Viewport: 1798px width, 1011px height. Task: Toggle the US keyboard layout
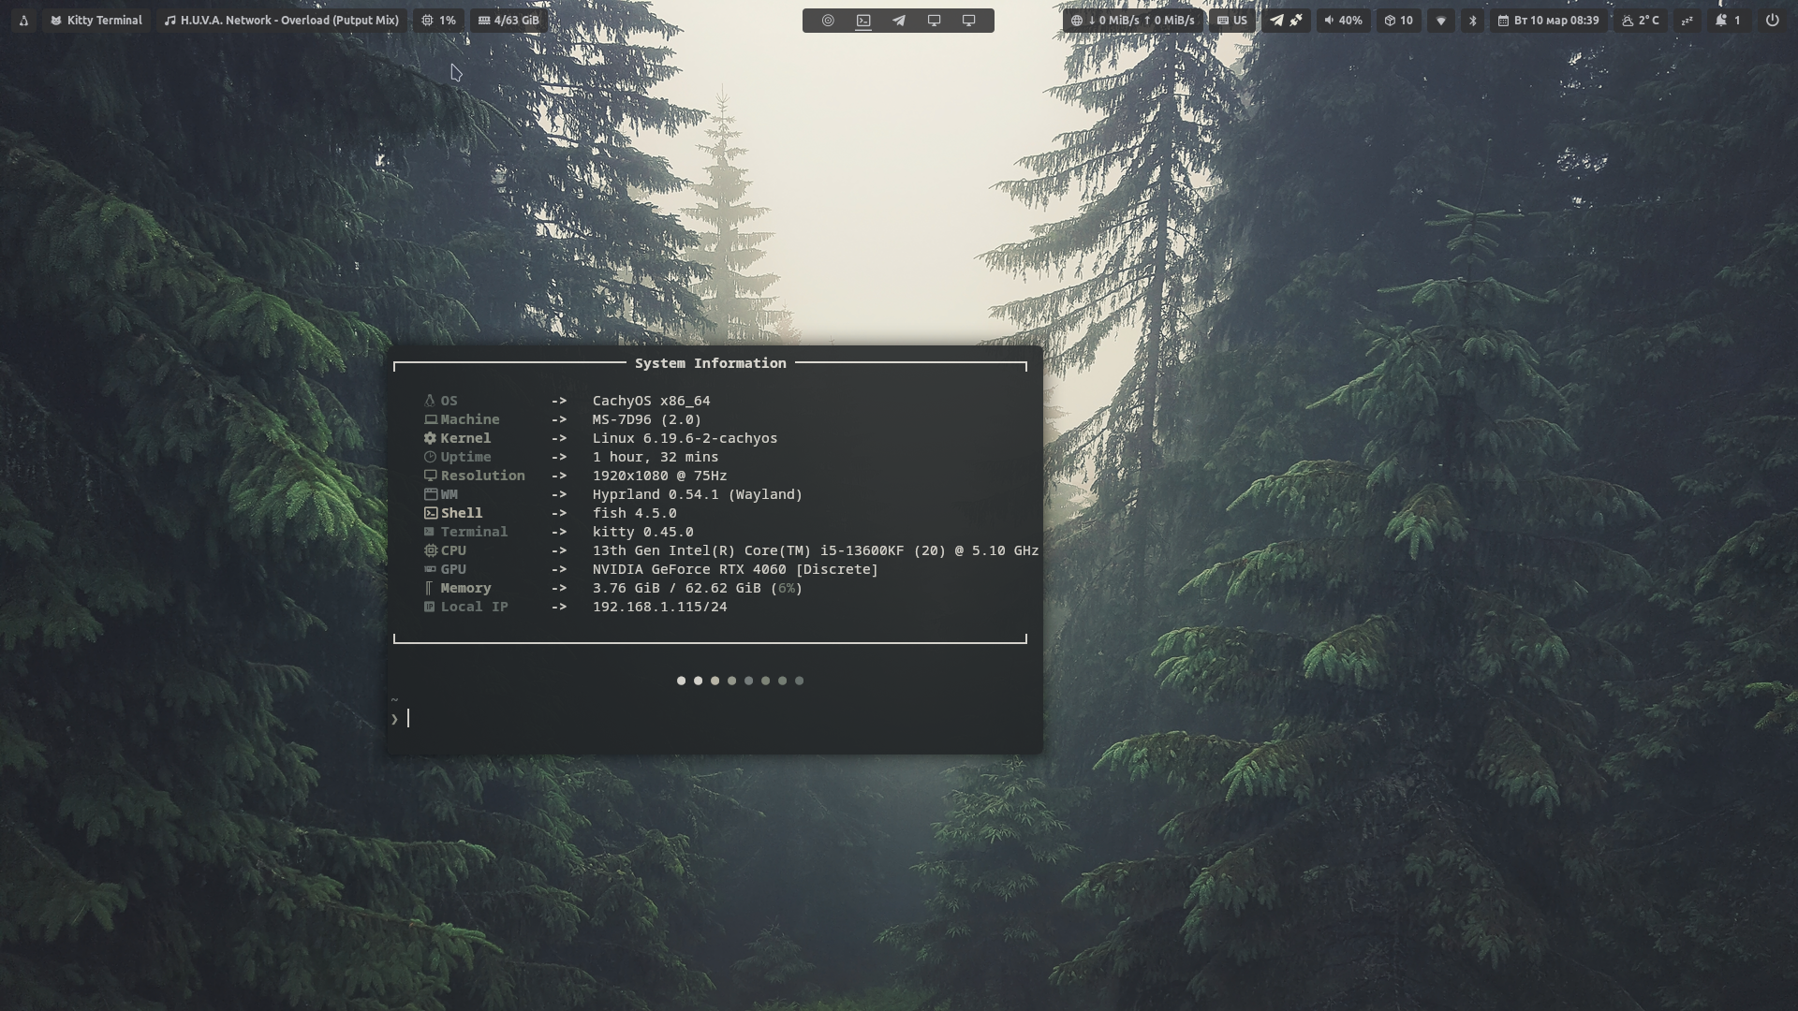pyautogui.click(x=1231, y=20)
